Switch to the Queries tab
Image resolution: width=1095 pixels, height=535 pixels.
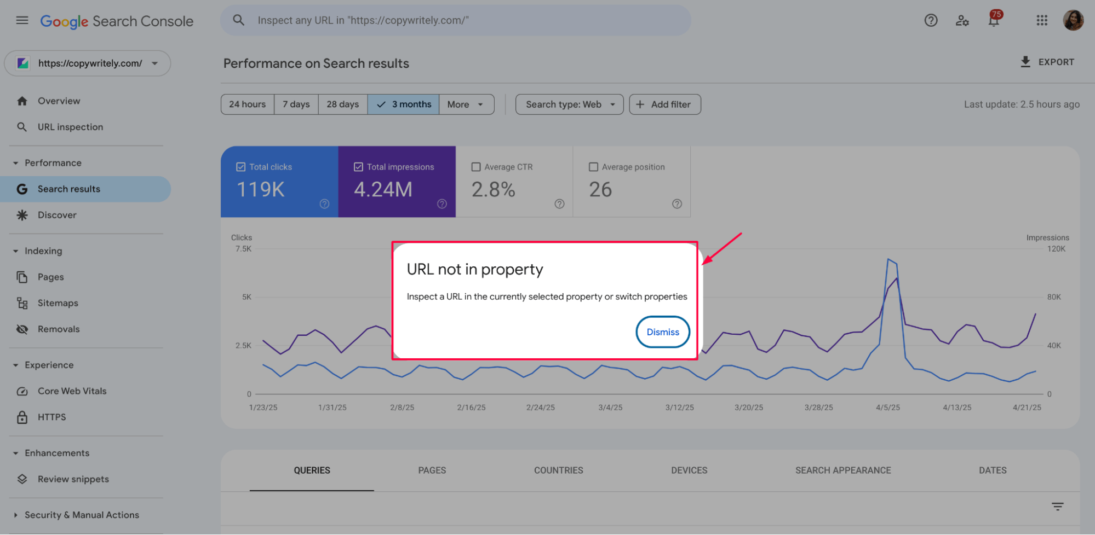(312, 470)
